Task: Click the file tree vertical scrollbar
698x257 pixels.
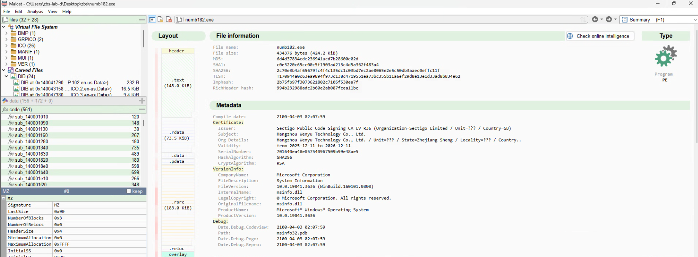Action: pyautogui.click(x=143, y=39)
